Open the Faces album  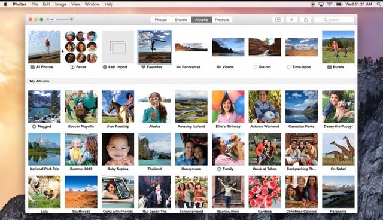(x=81, y=47)
